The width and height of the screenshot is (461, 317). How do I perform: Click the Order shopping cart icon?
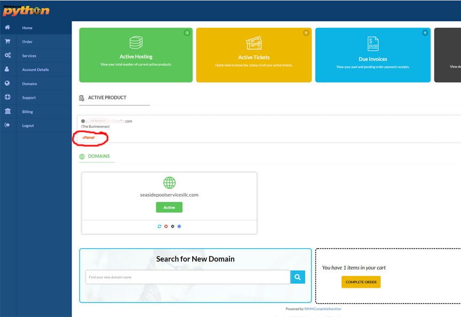(x=7, y=42)
